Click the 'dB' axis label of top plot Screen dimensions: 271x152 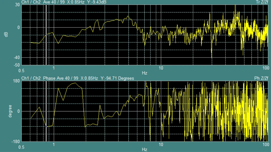6,35
